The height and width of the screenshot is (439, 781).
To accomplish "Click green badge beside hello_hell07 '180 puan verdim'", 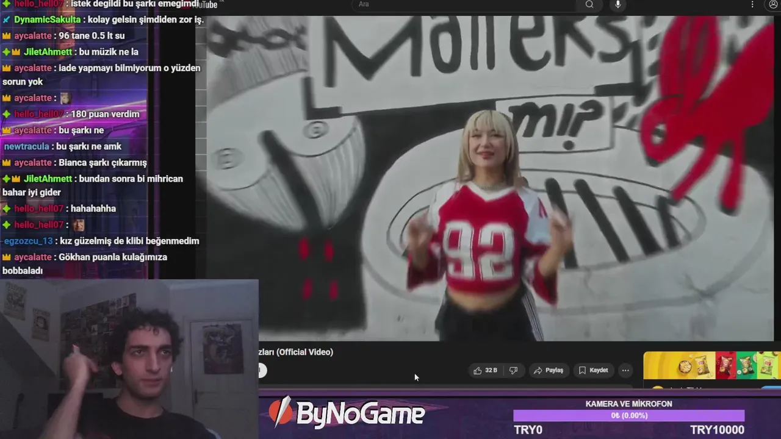I will (x=7, y=114).
